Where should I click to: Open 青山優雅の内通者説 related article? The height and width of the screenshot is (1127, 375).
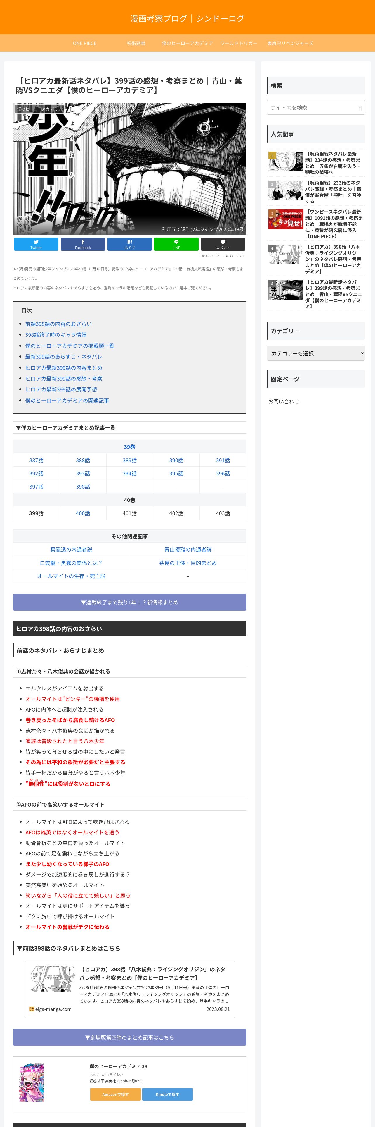coord(188,549)
